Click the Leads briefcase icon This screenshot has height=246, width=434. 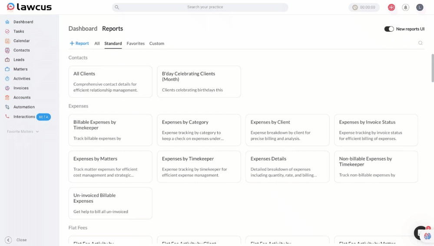[7, 60]
